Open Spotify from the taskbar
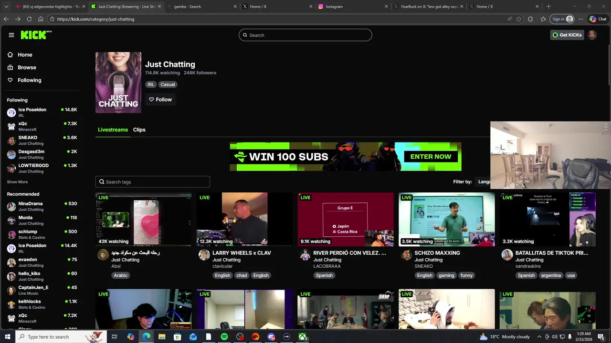The width and height of the screenshot is (611, 343). click(x=224, y=337)
